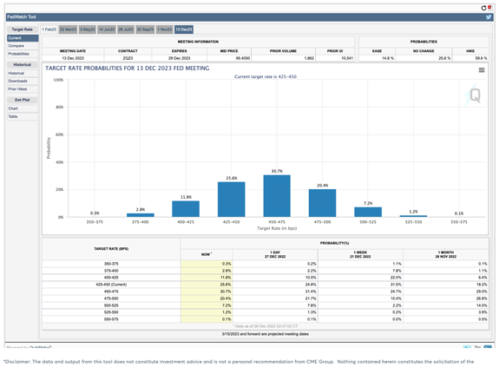This screenshot has width=499, height=367.
Task: Switch to the 14 Jun23 meeting tab
Action: pyautogui.click(x=107, y=29)
